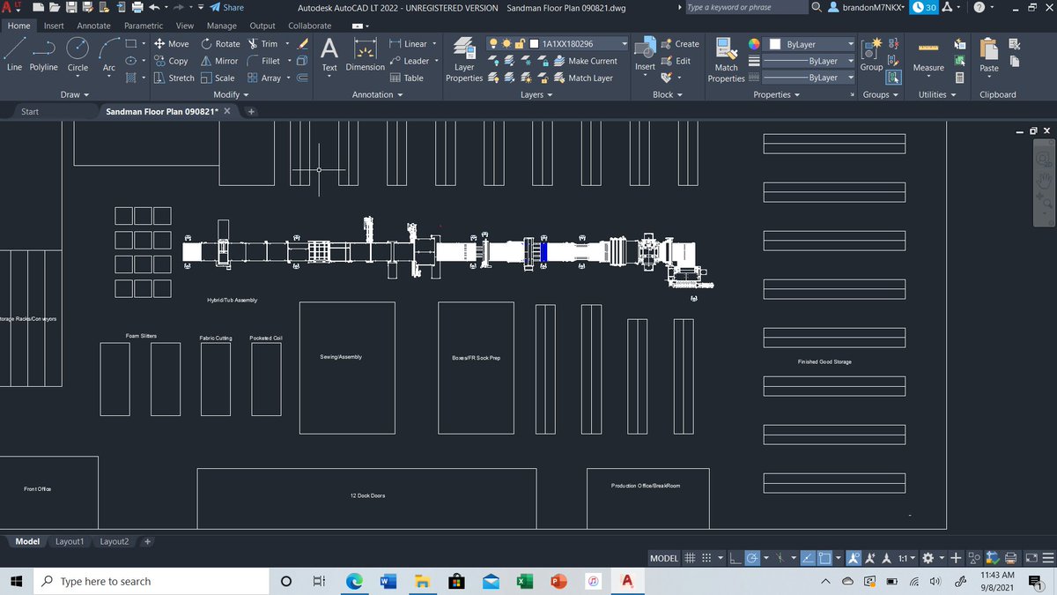Toggle annotation objects visibility in status bar

pos(854,558)
